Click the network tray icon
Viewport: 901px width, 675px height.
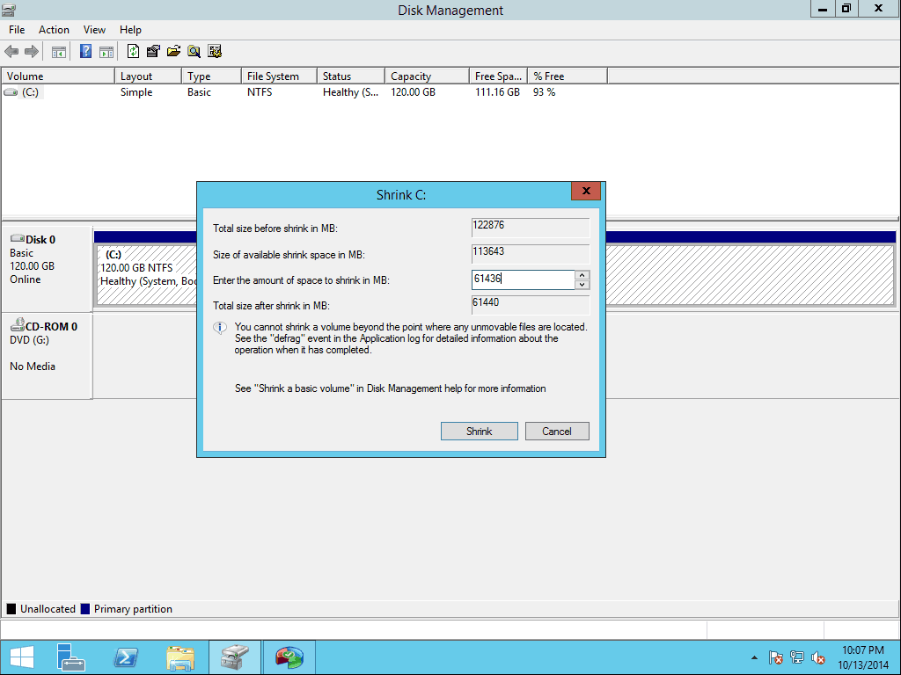pos(797,657)
